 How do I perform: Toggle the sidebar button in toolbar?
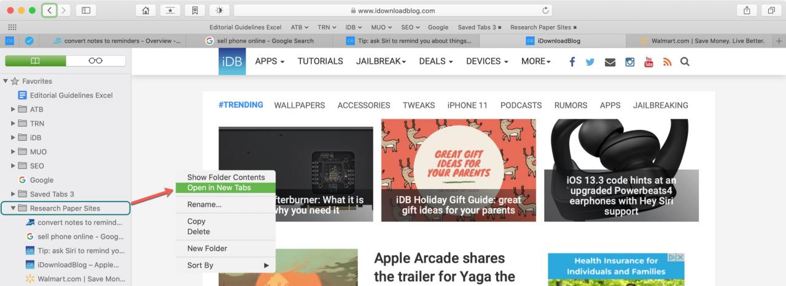tap(85, 10)
